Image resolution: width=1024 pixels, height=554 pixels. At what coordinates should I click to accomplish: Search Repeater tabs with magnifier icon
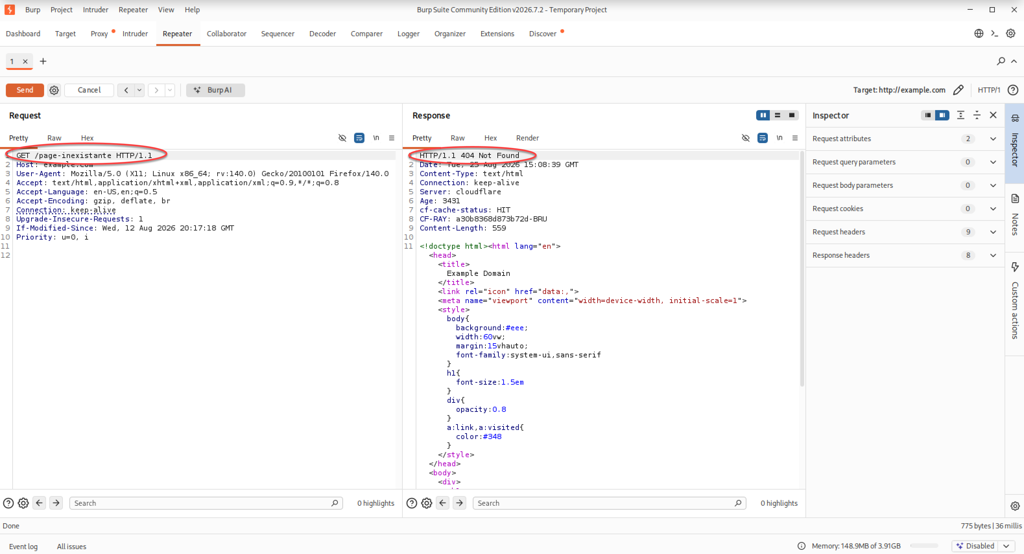(1001, 61)
